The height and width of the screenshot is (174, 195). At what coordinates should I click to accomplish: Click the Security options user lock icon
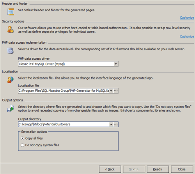pyautogui.click(x=11, y=30)
